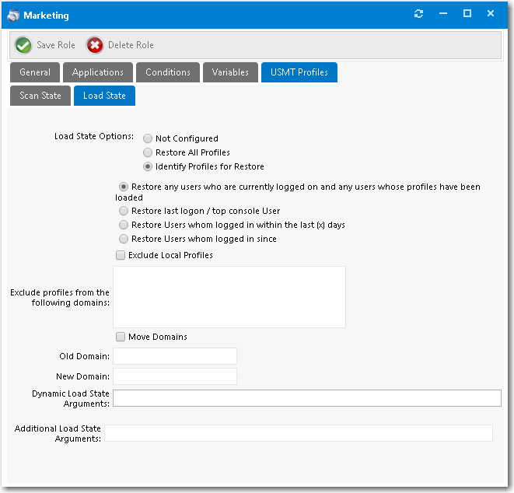This screenshot has height=493, width=514.
Task: Click the green Save Role checkmark icon
Action: click(23, 45)
